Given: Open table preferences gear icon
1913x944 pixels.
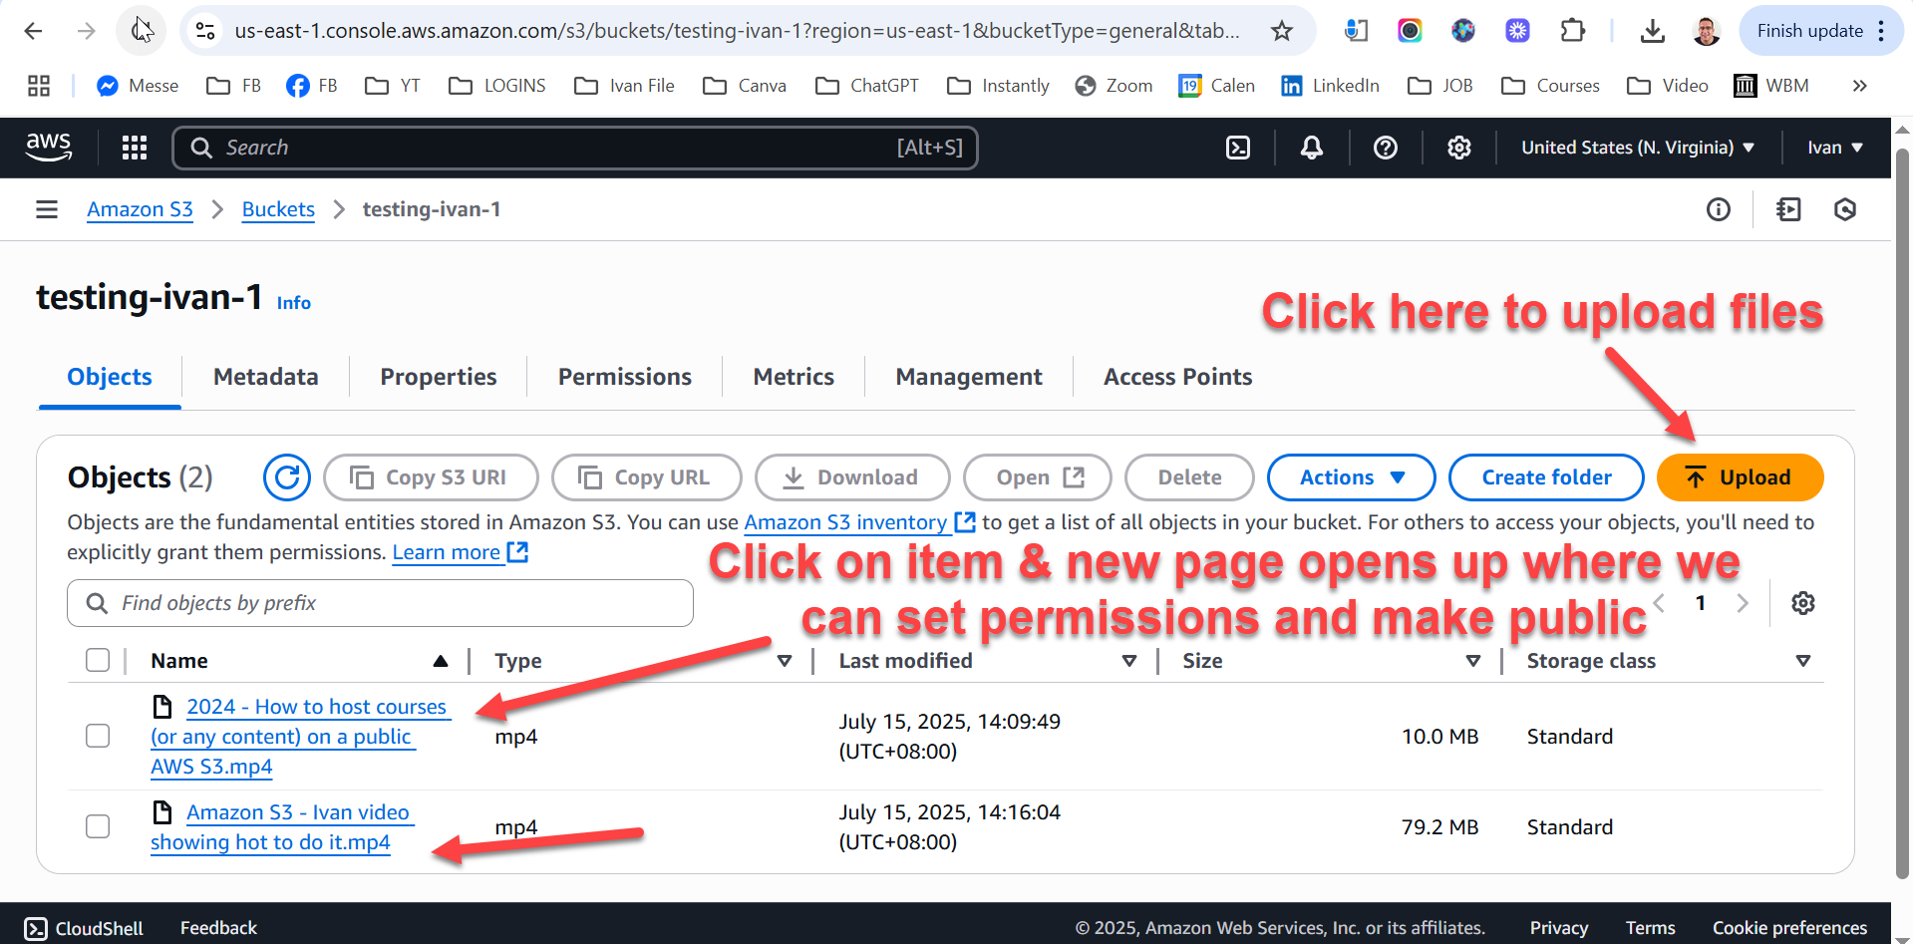Looking at the screenshot, I should (1802, 603).
